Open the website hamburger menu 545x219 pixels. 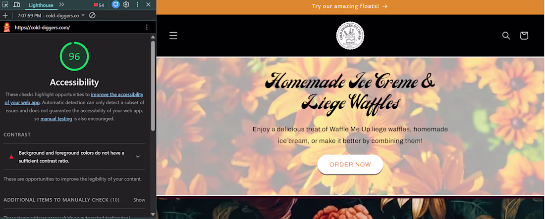(173, 36)
